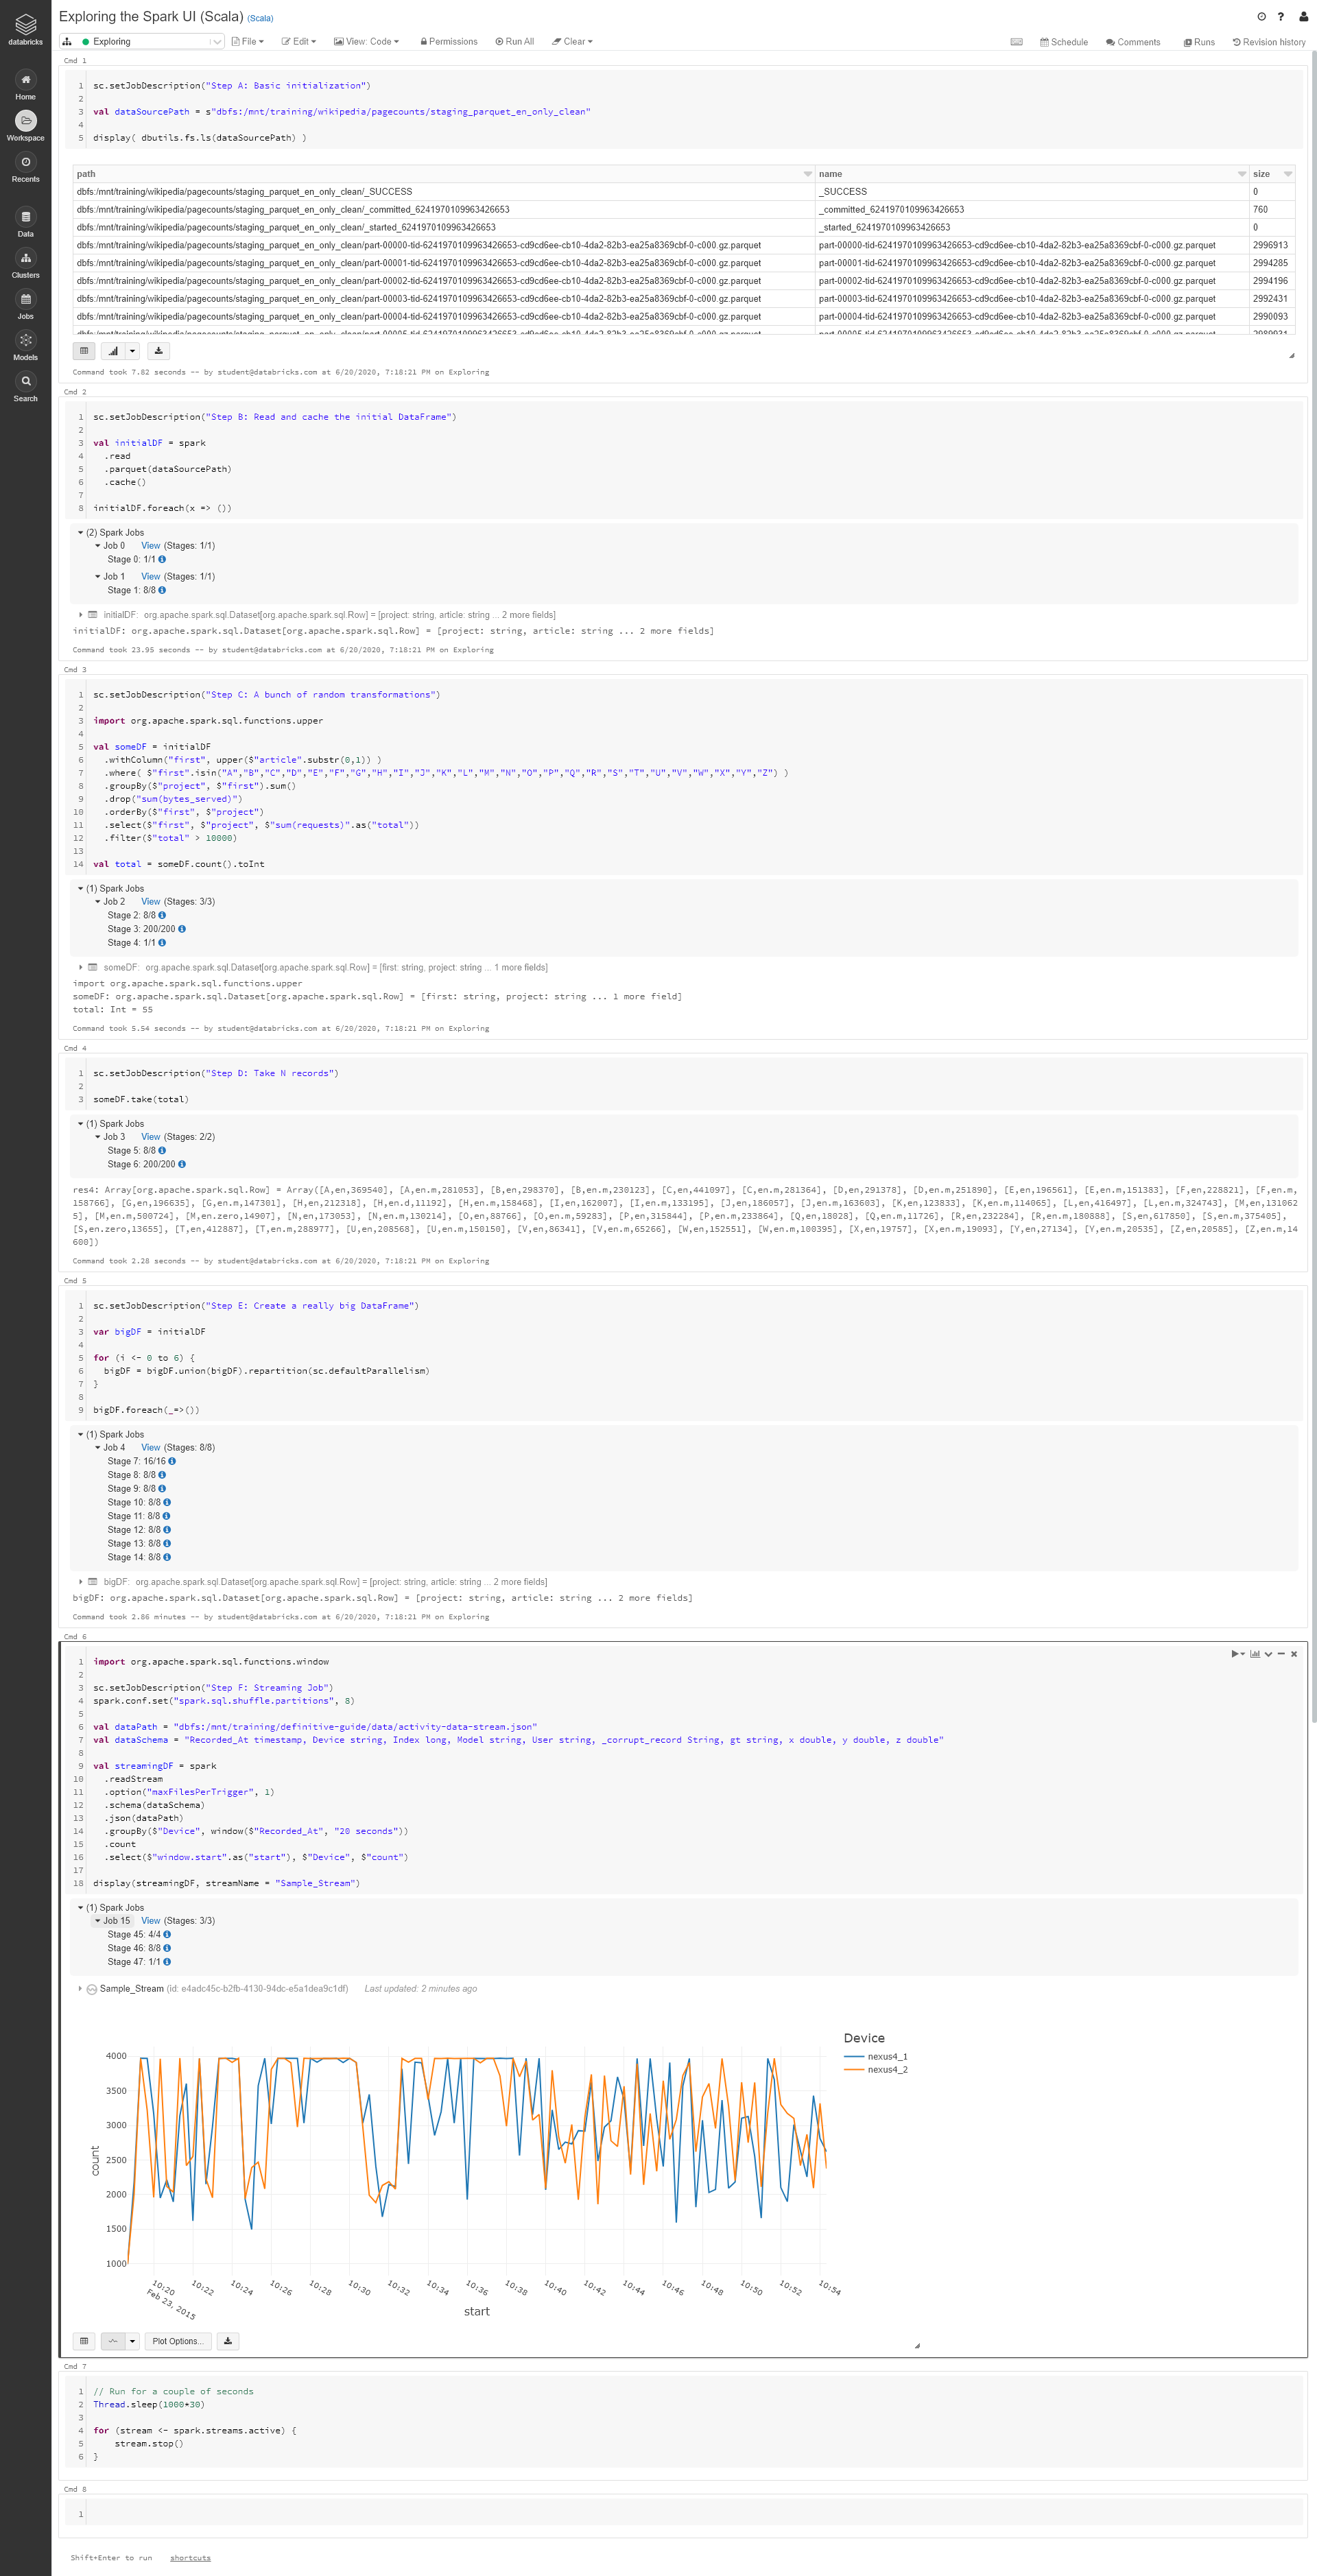Minimize cell Cmd 6

point(1281,1654)
